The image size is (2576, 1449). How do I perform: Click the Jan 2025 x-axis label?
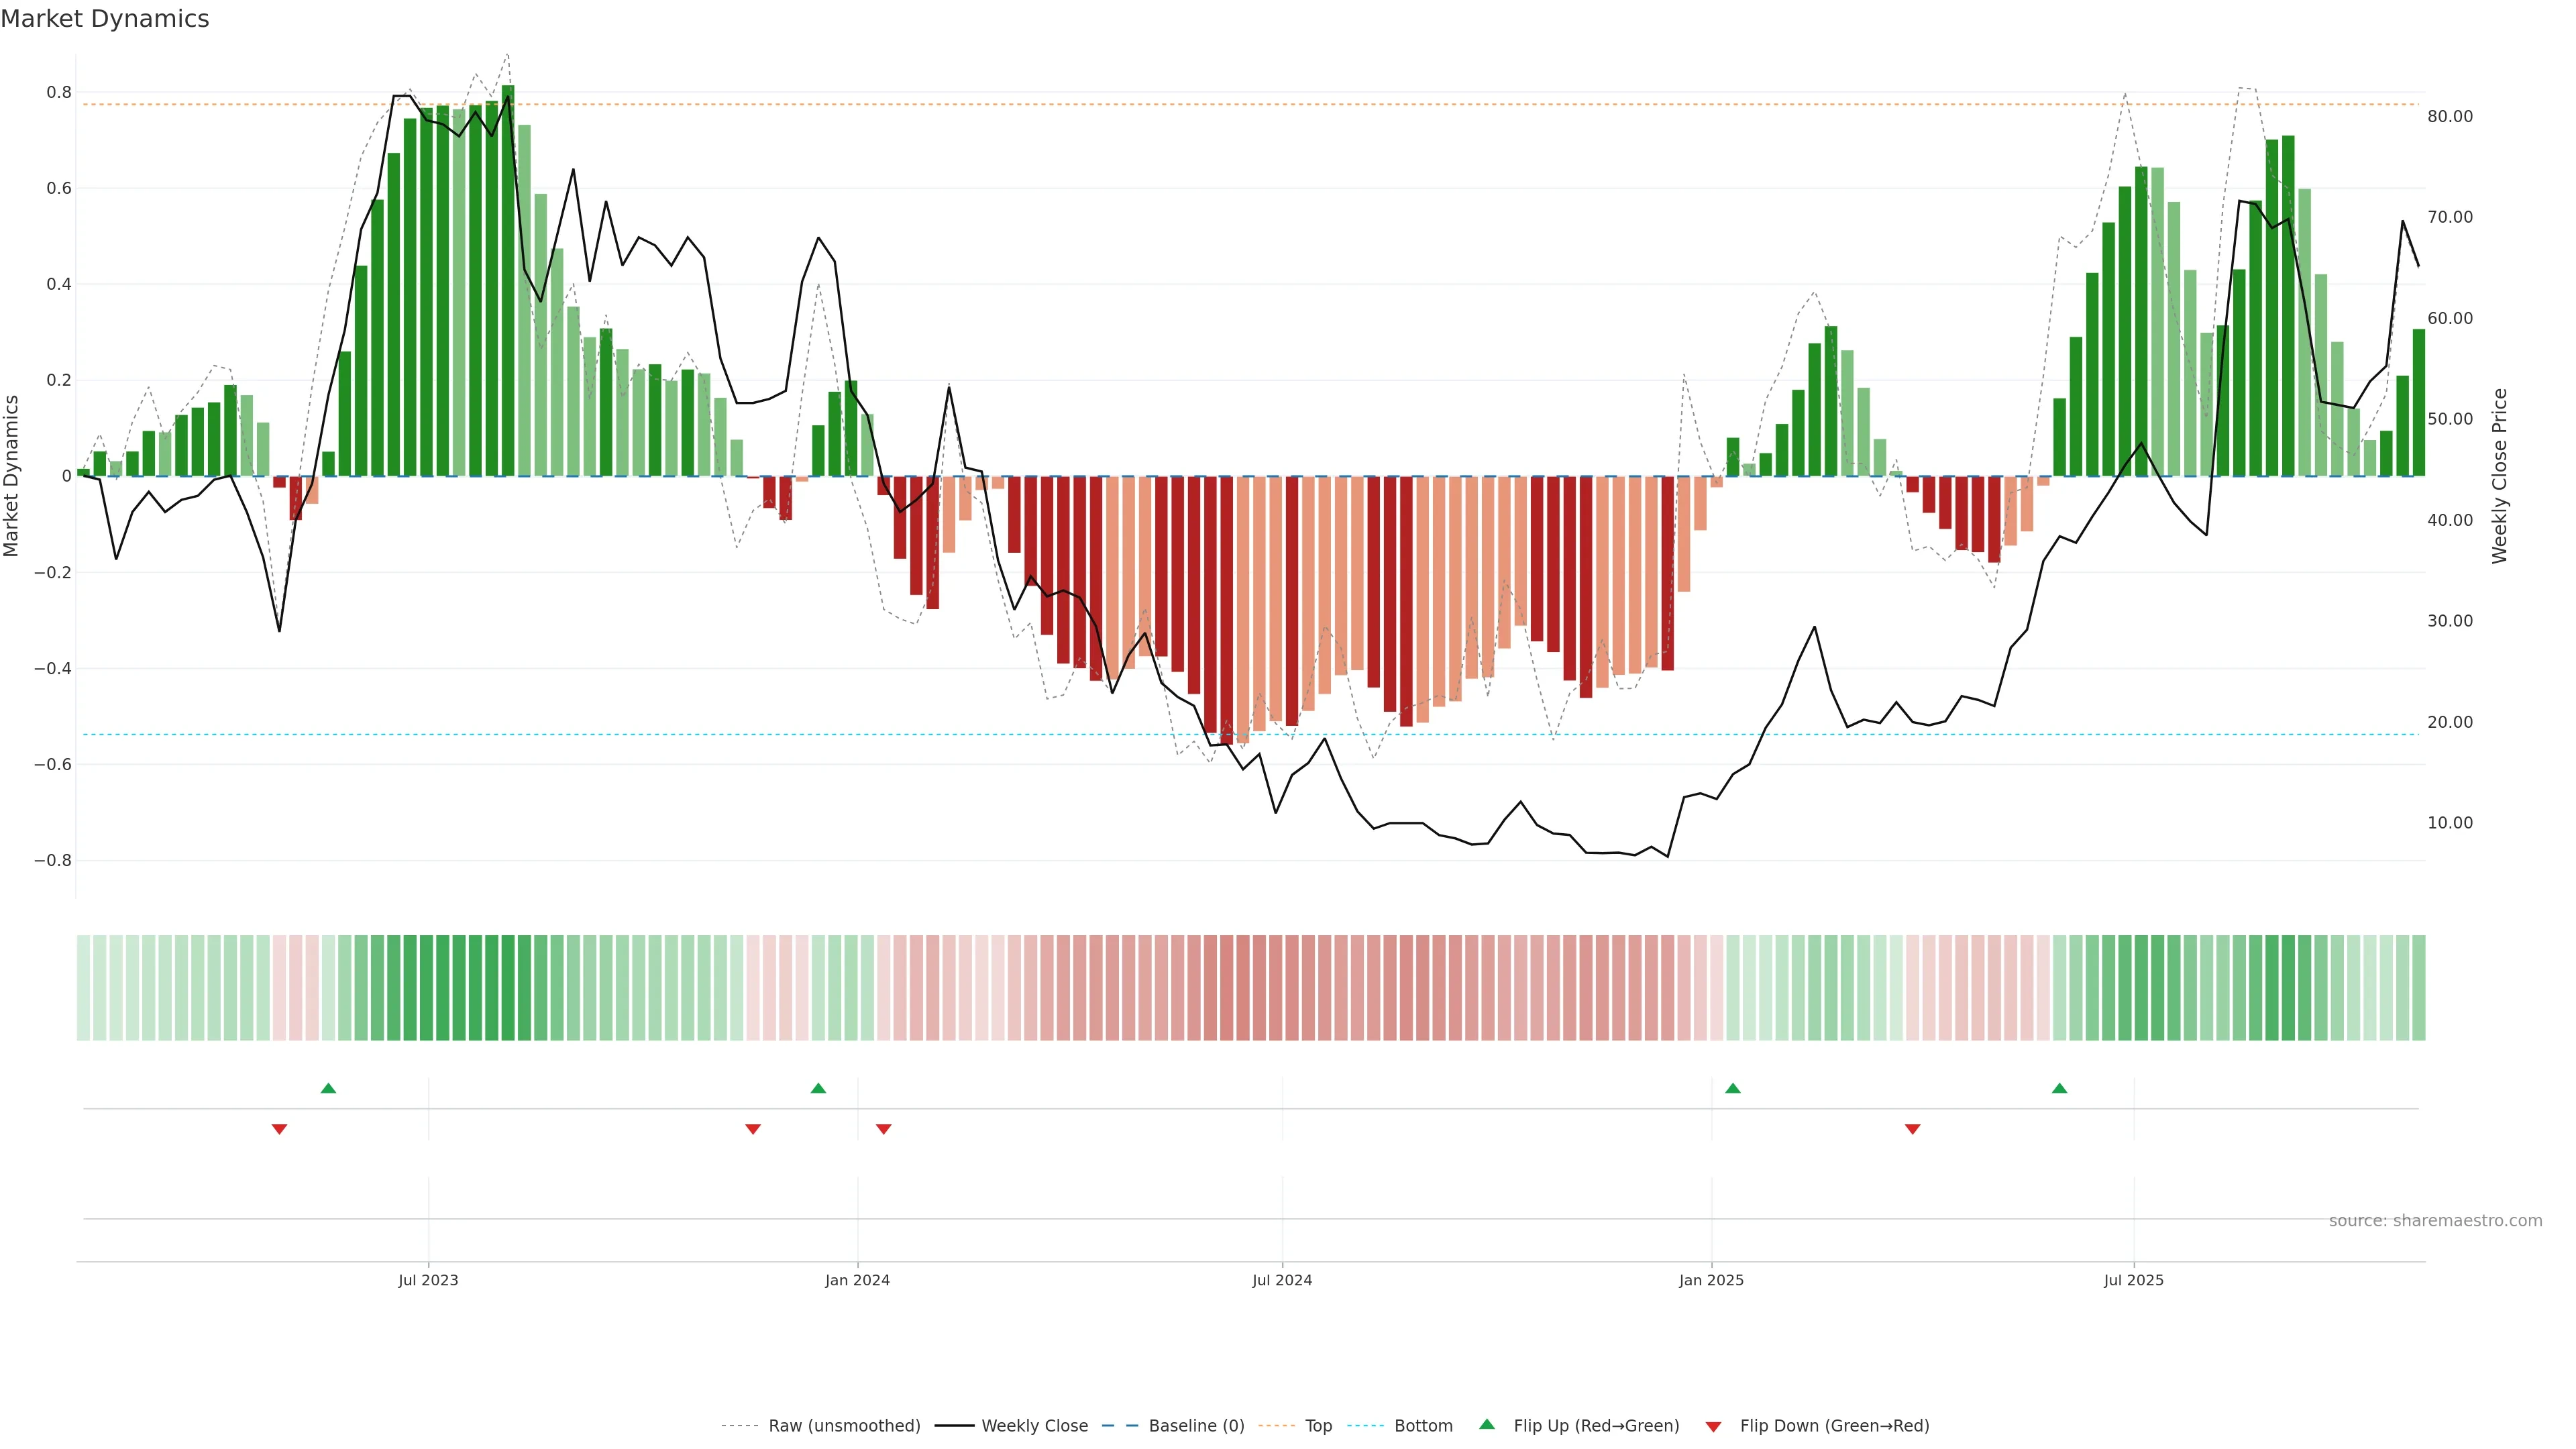(x=1711, y=1280)
